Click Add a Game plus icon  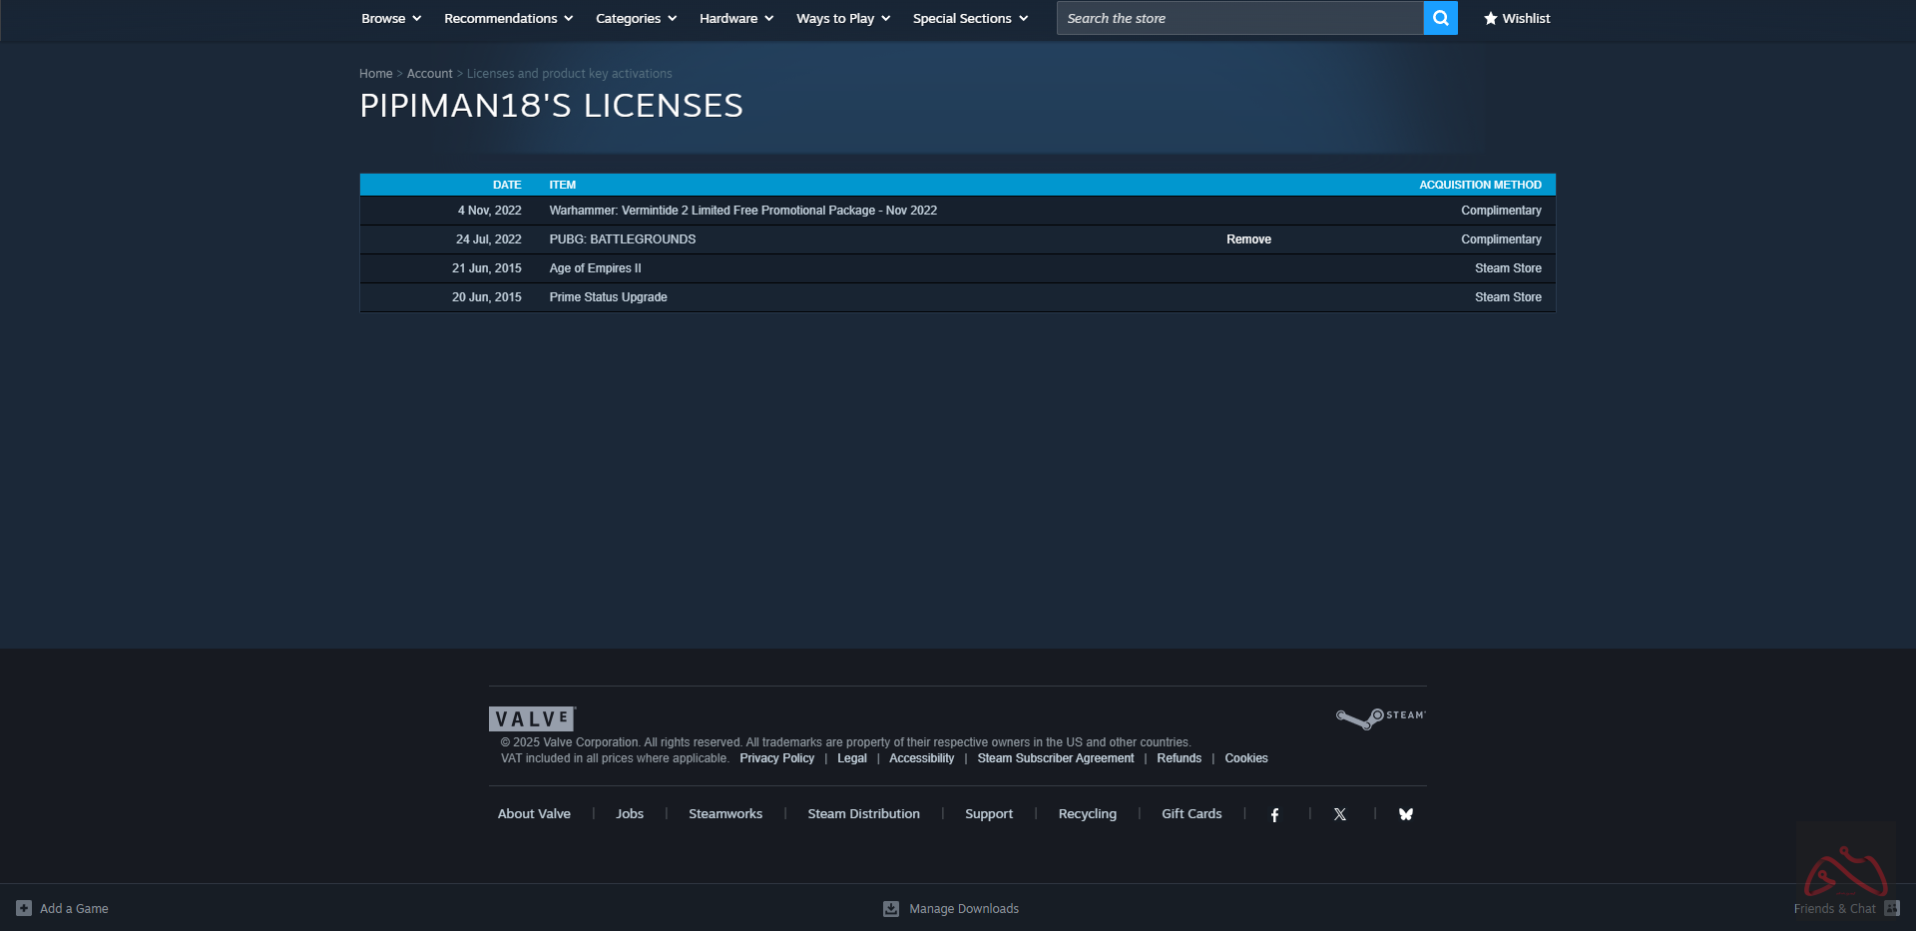24,908
